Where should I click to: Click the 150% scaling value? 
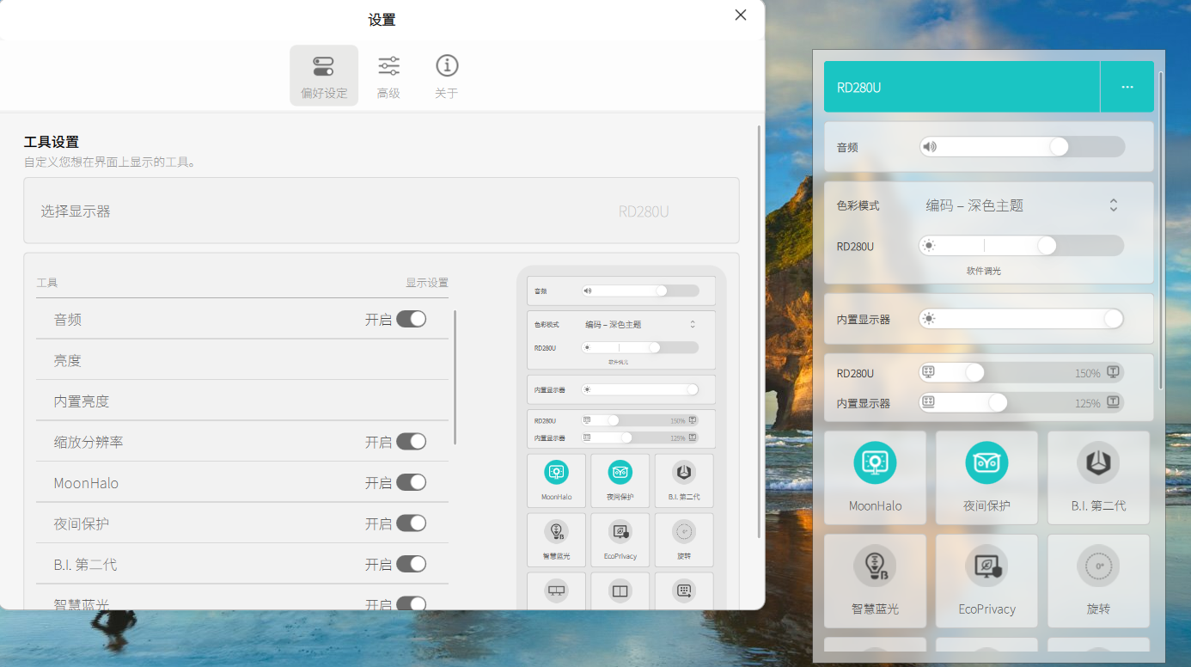(1088, 373)
